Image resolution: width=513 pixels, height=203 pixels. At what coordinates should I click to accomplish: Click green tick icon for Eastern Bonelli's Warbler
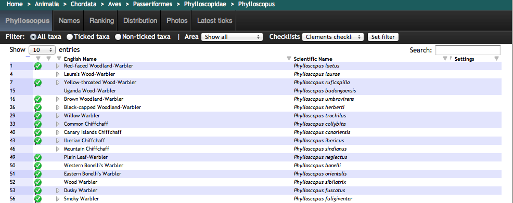pos(38,174)
